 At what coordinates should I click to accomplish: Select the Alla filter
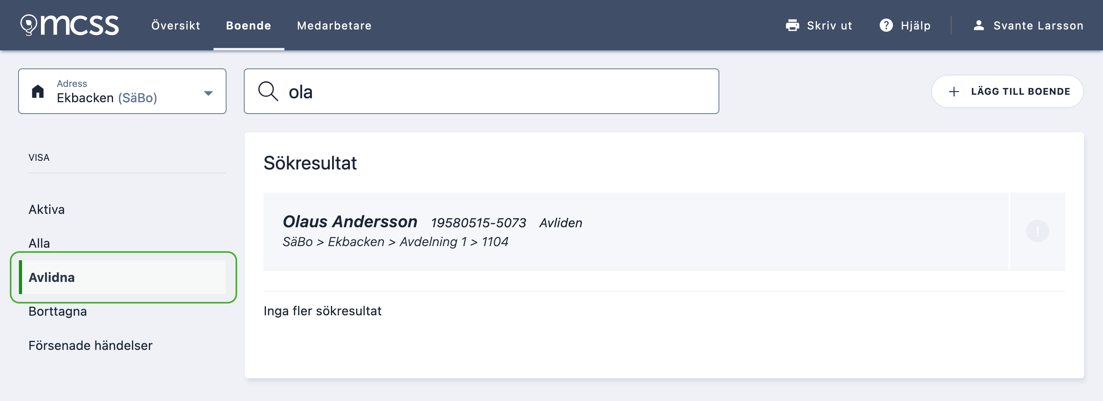pyautogui.click(x=39, y=243)
